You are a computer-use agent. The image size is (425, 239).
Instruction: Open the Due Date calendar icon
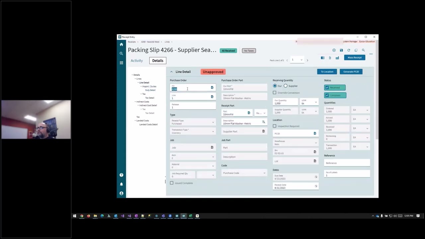pos(316,177)
